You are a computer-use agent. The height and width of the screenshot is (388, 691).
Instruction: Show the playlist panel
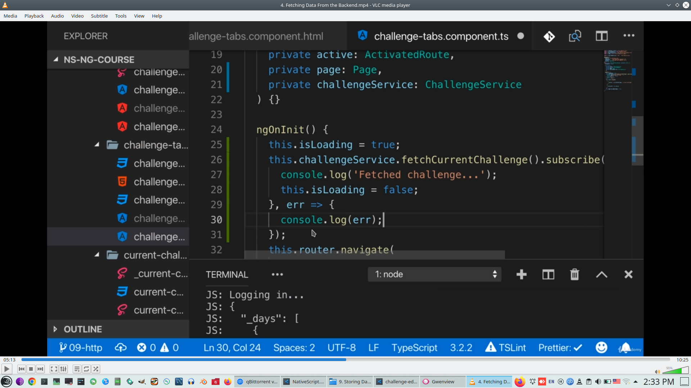click(77, 369)
